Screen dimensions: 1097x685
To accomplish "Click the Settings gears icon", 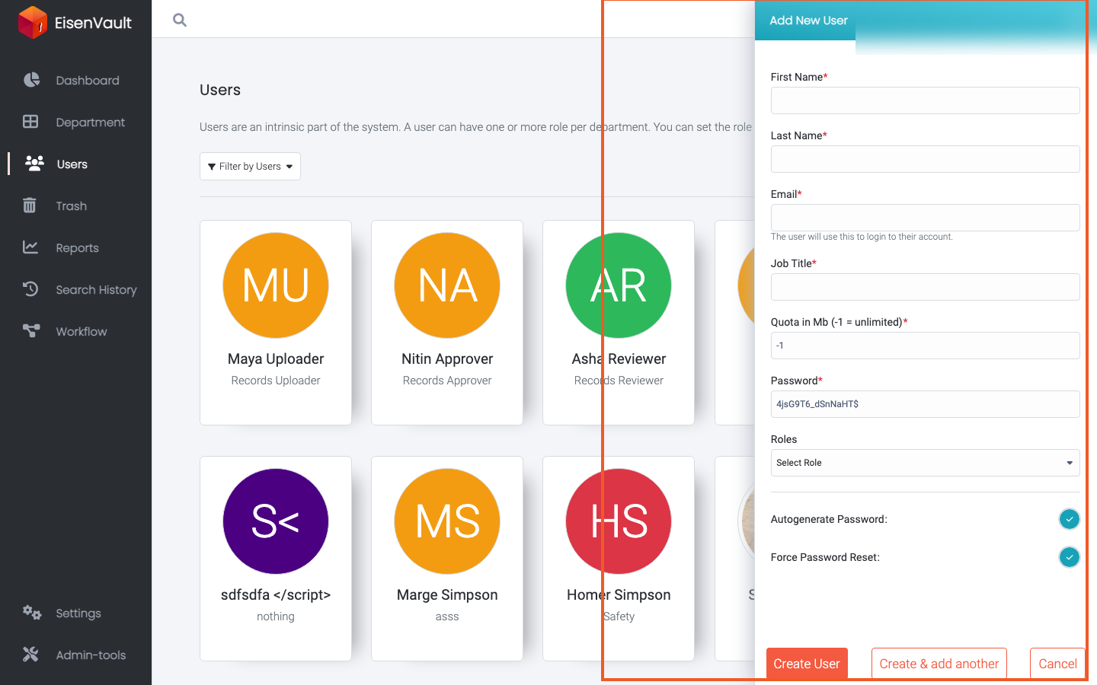I will coord(31,612).
